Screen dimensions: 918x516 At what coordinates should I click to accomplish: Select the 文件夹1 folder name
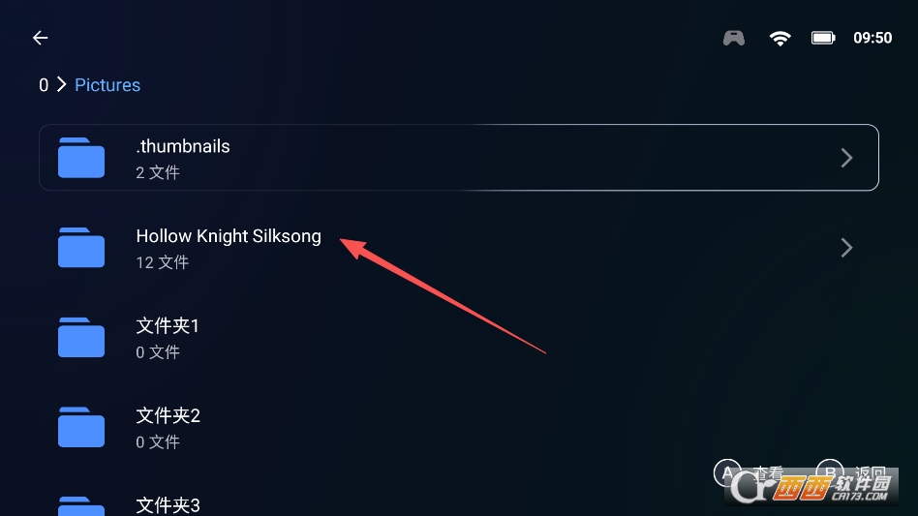(x=168, y=326)
